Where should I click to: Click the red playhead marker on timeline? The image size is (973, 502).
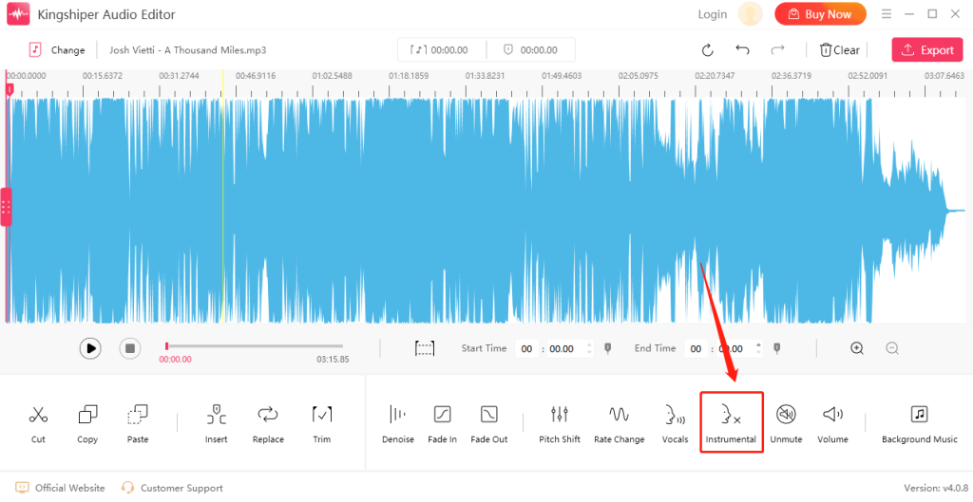[10, 89]
